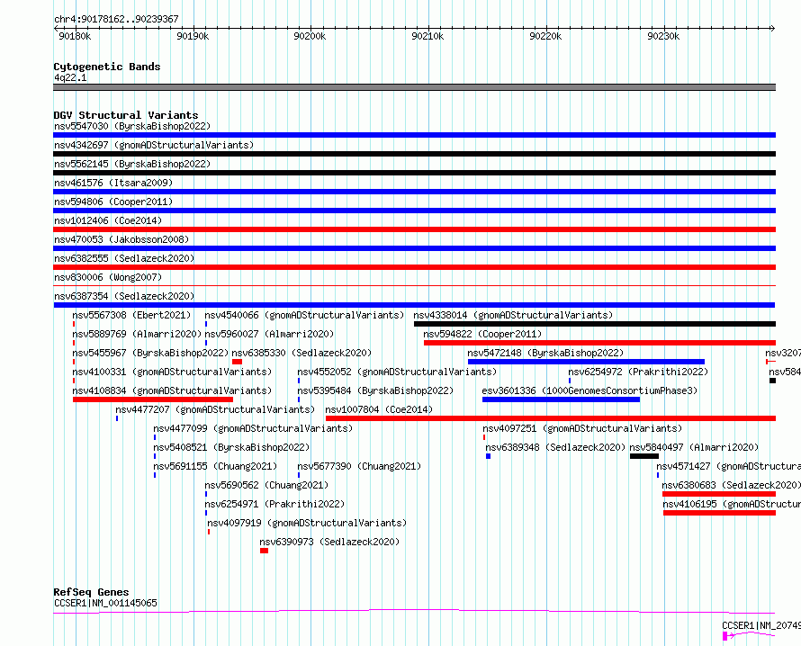The width and height of the screenshot is (801, 646).
Task: Select blue bar under nsv5472148
Action: (587, 362)
